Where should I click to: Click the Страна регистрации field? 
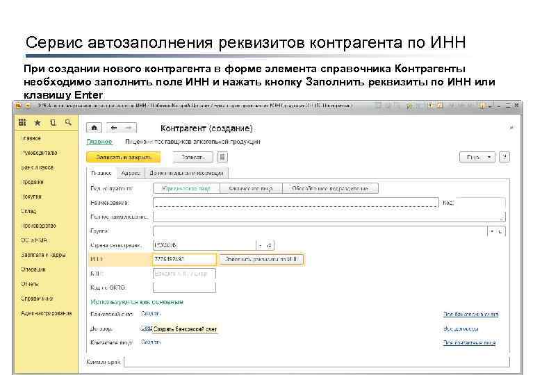tap(204, 245)
